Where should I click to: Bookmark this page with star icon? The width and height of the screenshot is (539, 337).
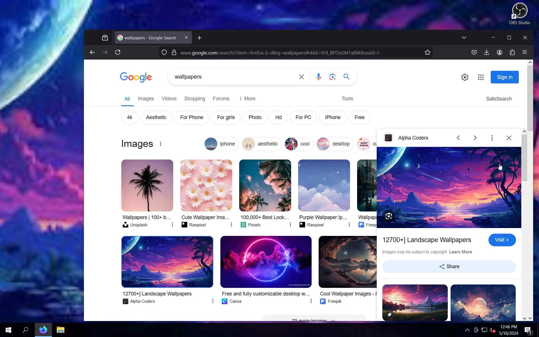427,53
